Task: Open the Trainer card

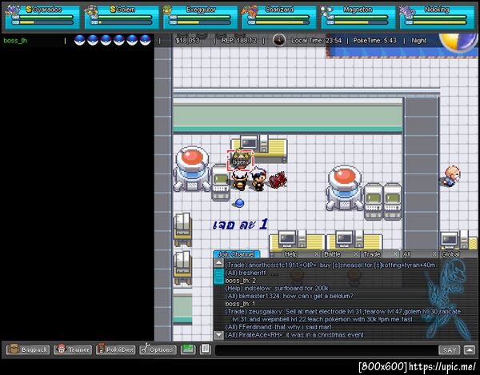Action: [x=73, y=349]
